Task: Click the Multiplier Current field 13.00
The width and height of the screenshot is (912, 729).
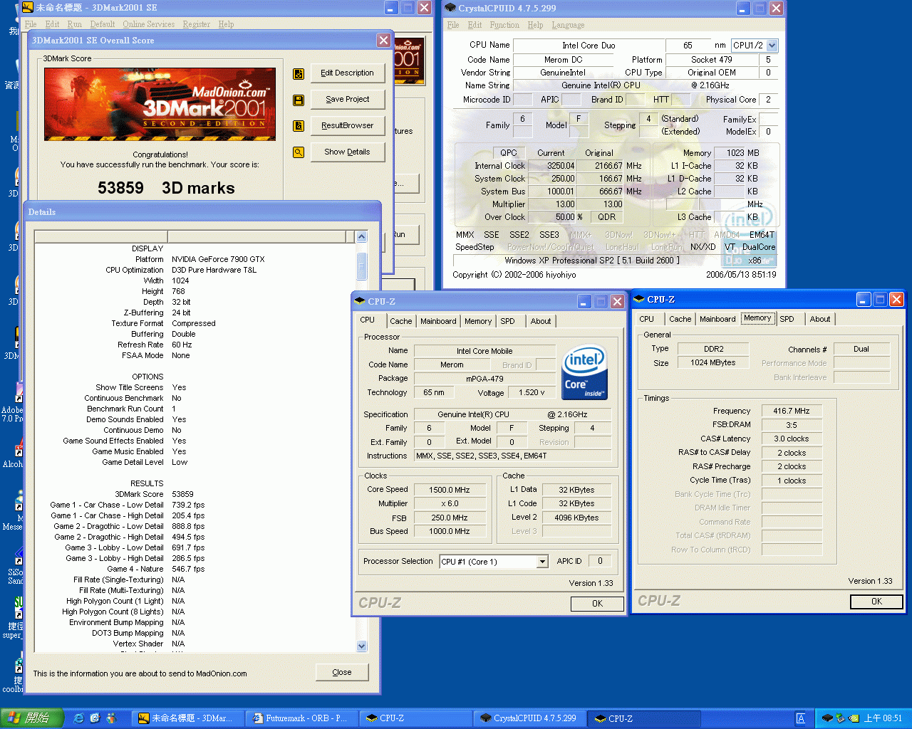Action: click(x=553, y=204)
